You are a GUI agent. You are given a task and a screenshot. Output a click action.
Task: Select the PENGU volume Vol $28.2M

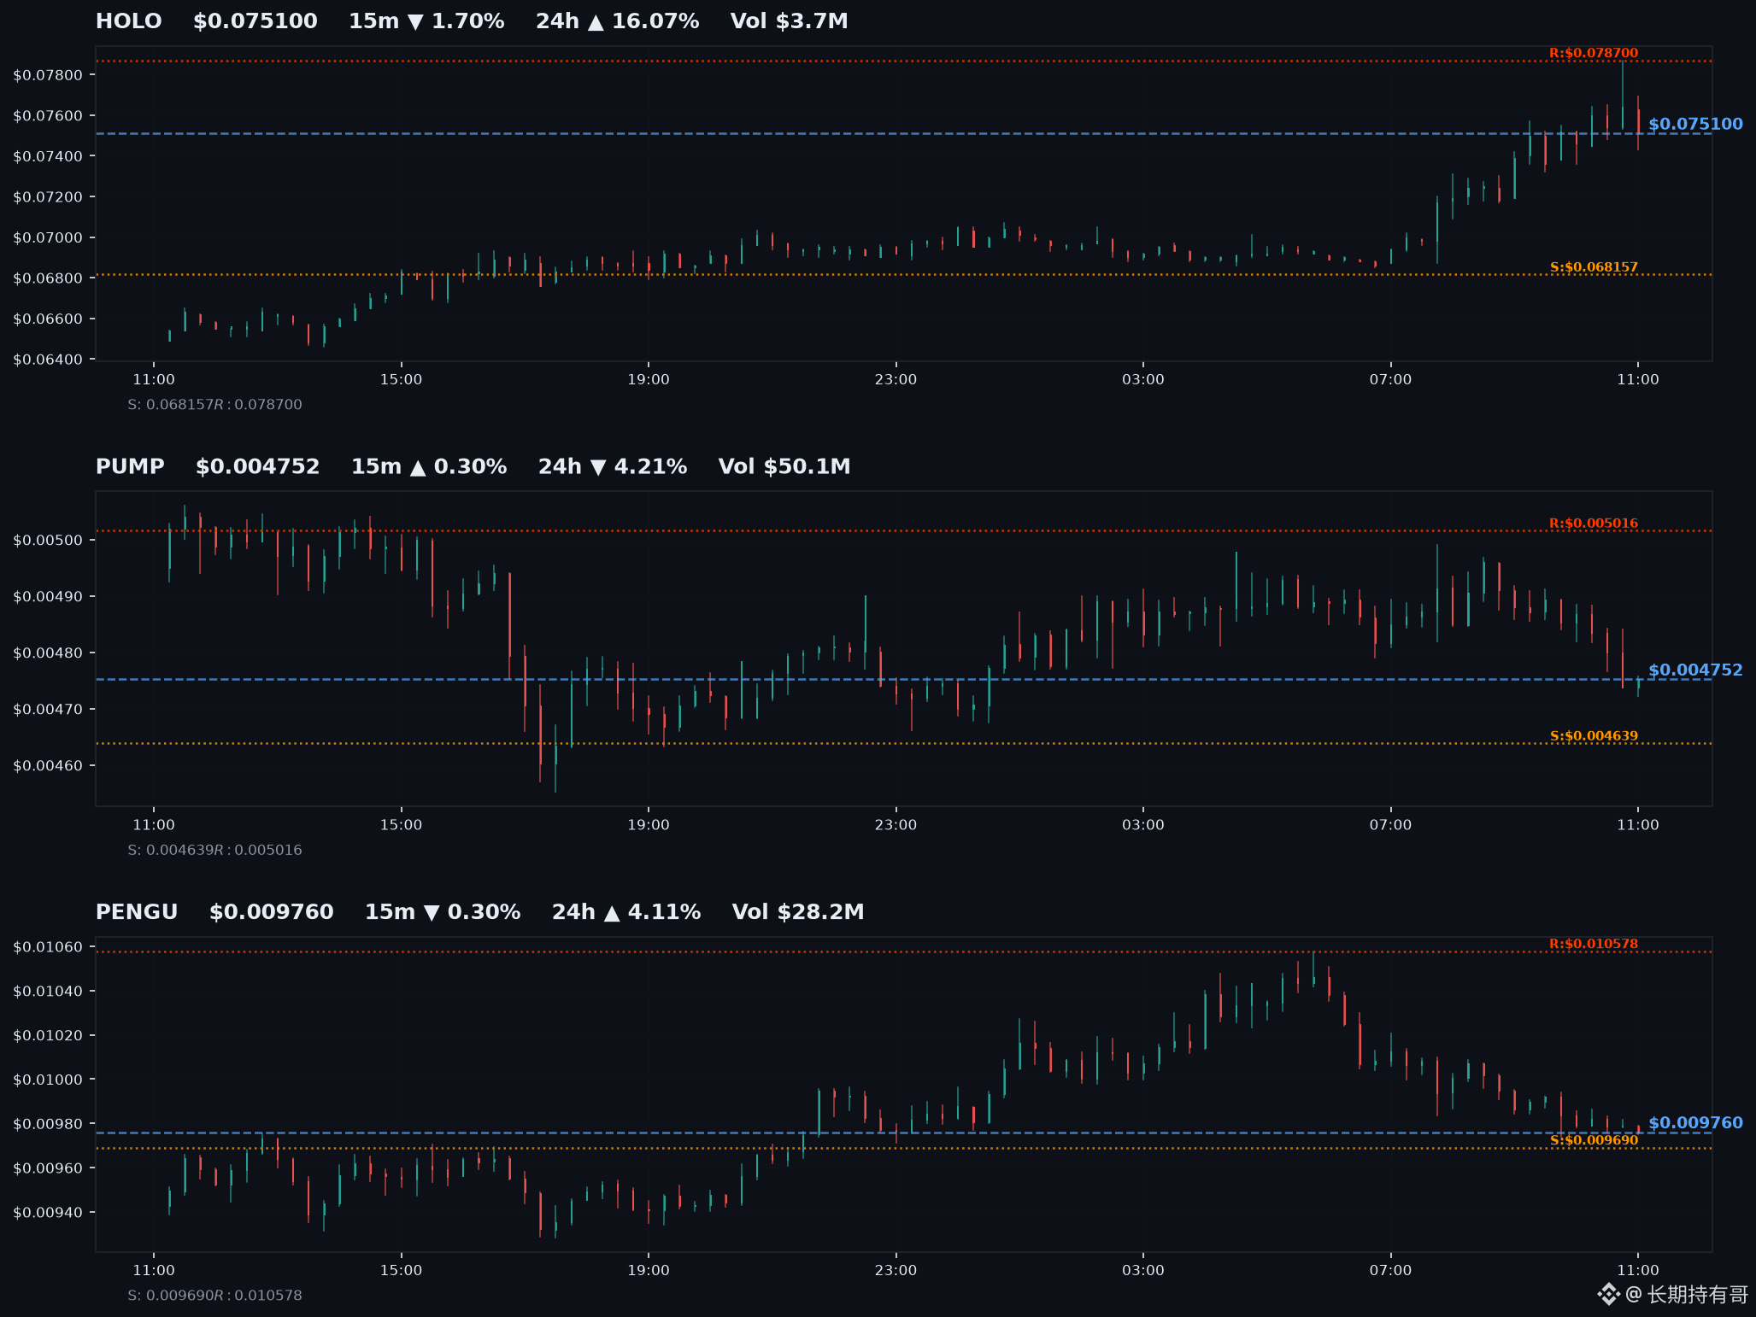(x=798, y=912)
